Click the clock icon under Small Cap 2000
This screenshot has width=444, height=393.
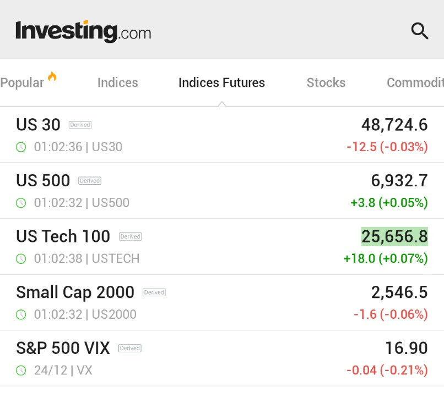click(21, 314)
